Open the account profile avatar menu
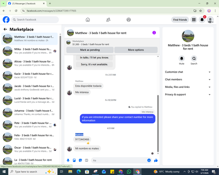The width and height of the screenshot is (219, 175). click(210, 20)
